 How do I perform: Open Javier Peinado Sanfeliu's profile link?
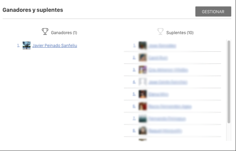coord(55,46)
